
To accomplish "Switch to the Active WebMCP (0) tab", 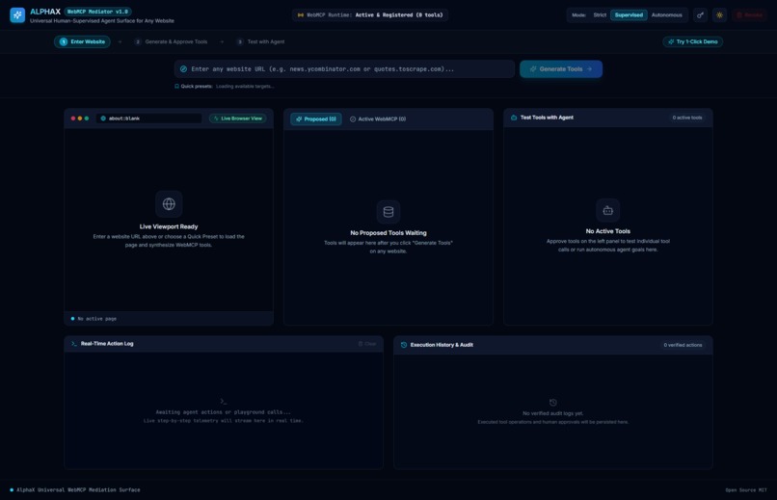I will click(378, 118).
